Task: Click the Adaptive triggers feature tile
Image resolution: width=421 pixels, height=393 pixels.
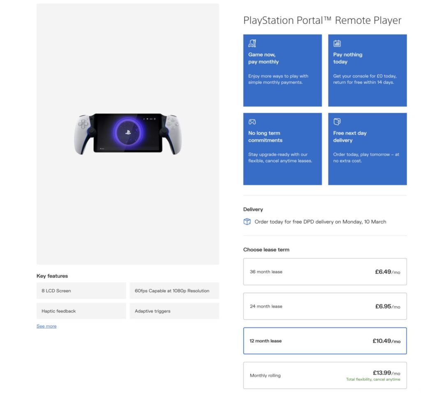Action: tap(174, 311)
